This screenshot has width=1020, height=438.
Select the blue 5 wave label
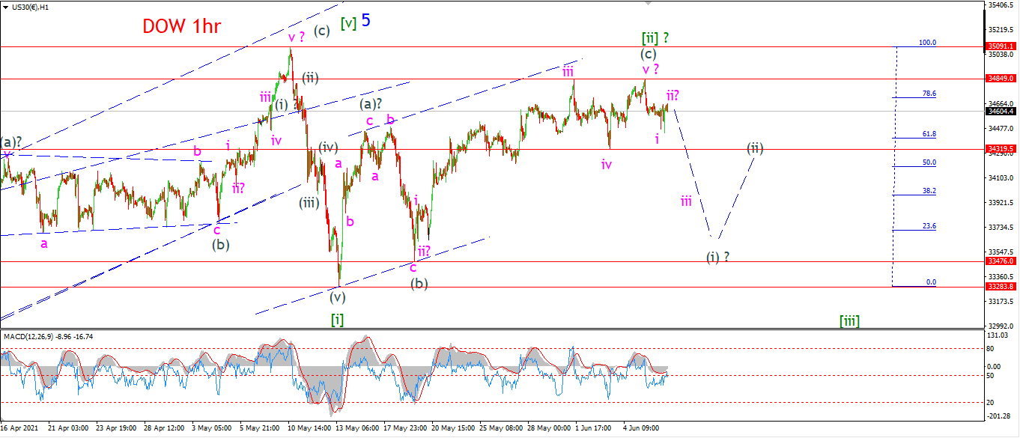pyautogui.click(x=365, y=20)
